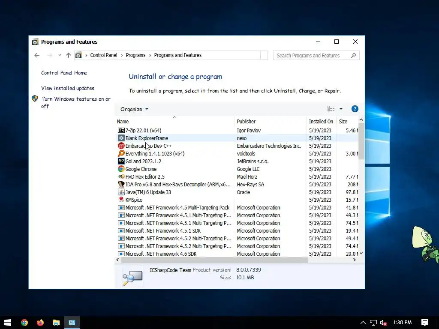Open Turn Windows features on or off
Viewport: 439px width, 329px height.
76,102
